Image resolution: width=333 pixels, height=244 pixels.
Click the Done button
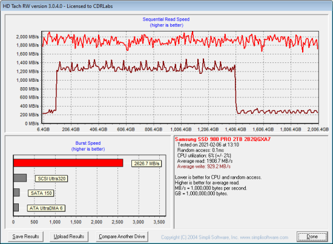[x=312, y=237]
